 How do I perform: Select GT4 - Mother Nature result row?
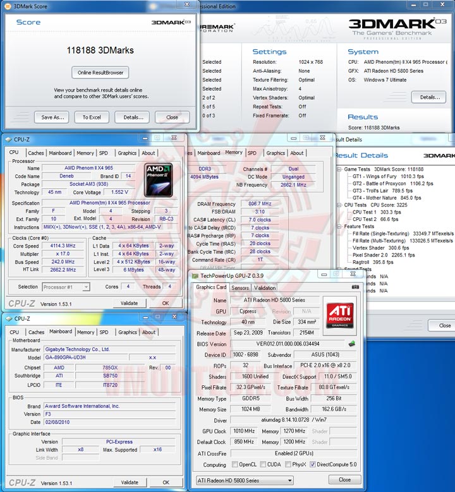387,198
